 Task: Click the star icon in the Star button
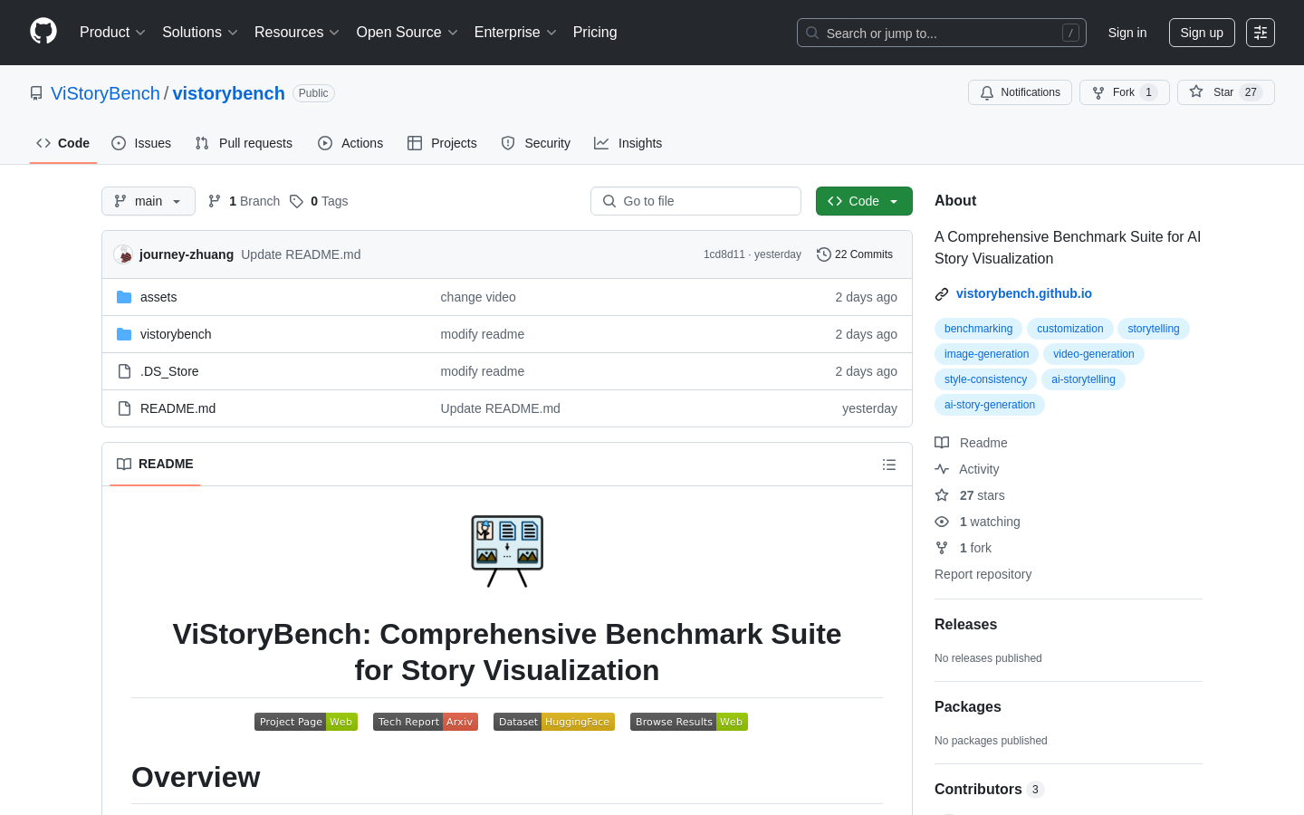(1196, 91)
